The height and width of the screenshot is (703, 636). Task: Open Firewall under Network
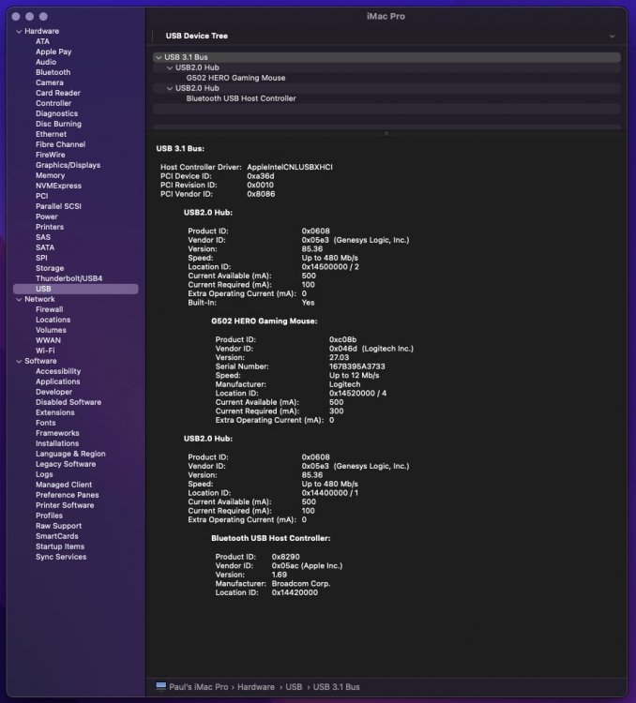[50, 310]
